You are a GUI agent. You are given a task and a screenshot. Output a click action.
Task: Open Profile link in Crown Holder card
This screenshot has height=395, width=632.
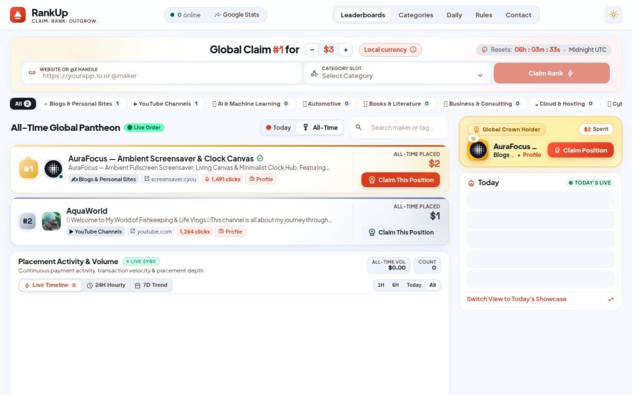[532, 155]
